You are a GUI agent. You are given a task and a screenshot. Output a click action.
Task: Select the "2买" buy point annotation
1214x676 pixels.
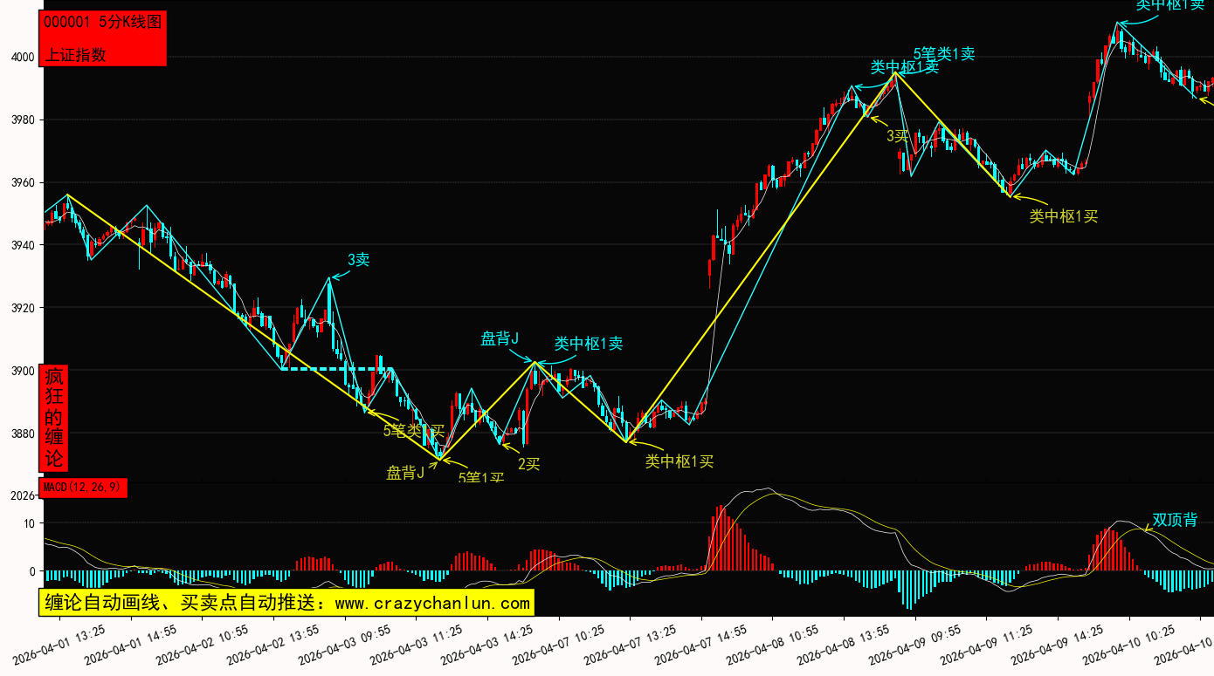coord(529,464)
